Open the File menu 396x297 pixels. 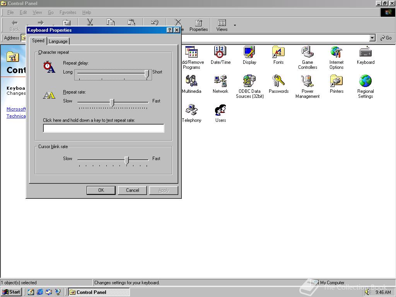point(10,12)
